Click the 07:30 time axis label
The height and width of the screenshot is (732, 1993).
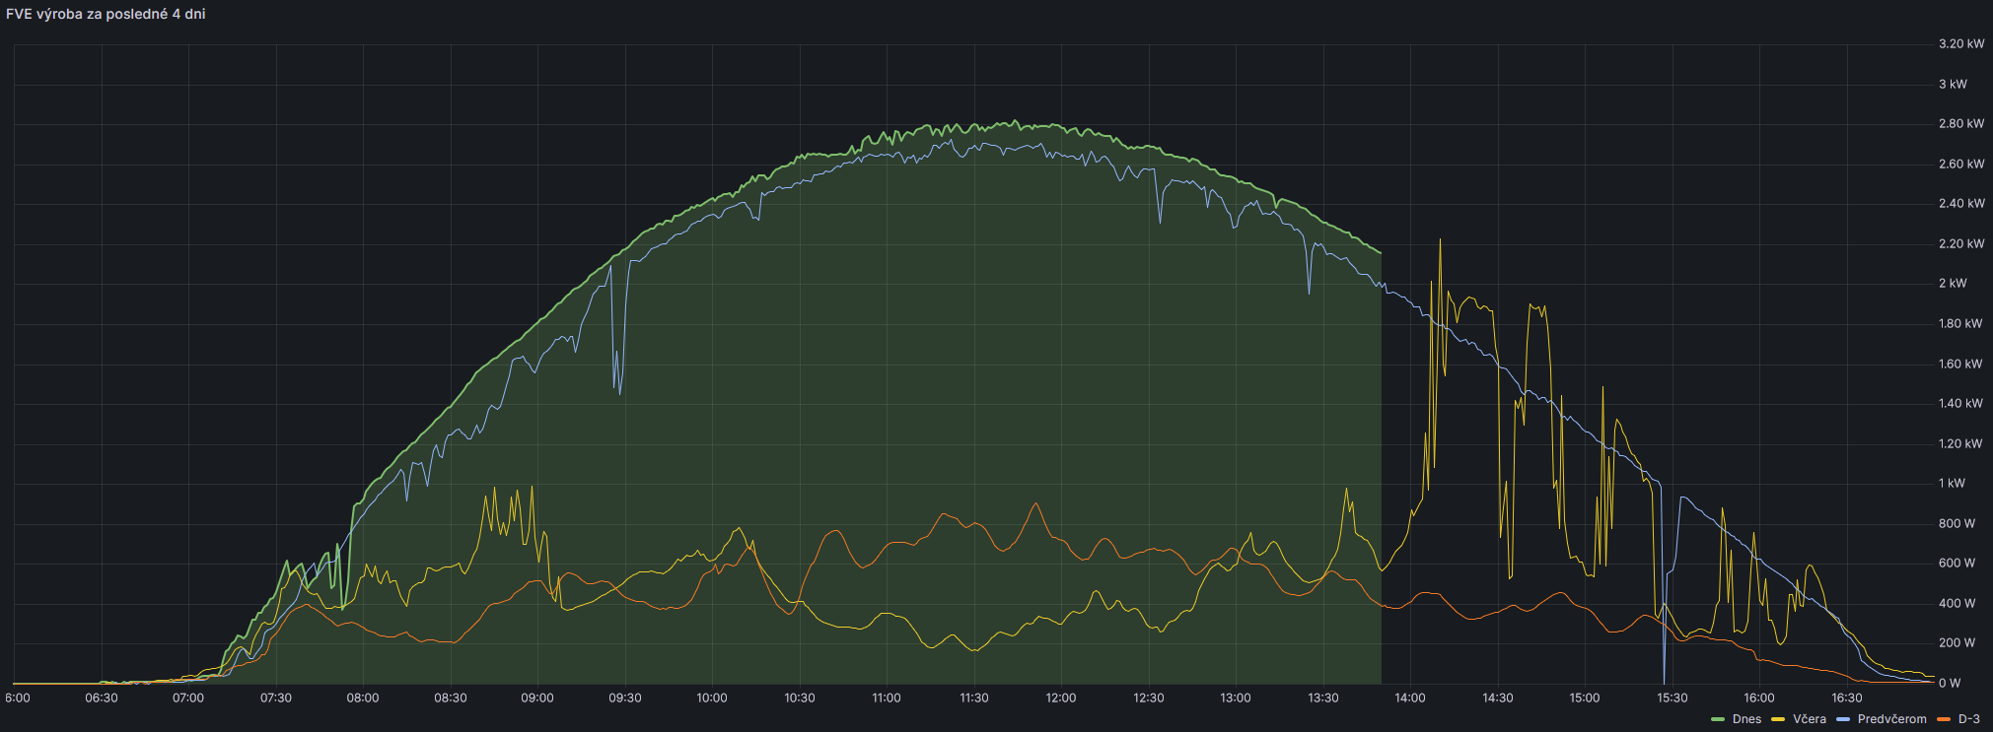(276, 699)
